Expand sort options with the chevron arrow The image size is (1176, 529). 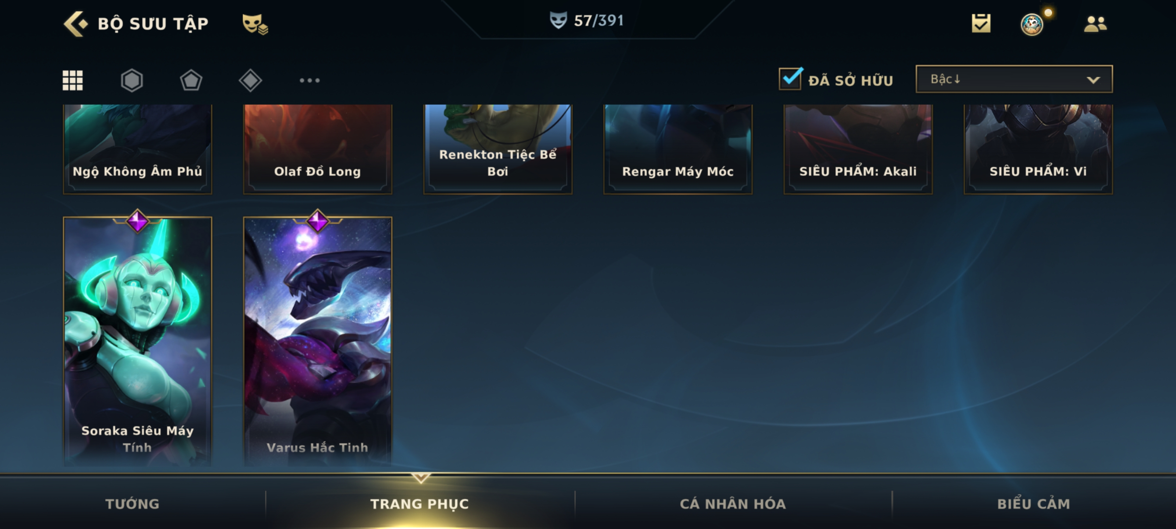(1093, 80)
